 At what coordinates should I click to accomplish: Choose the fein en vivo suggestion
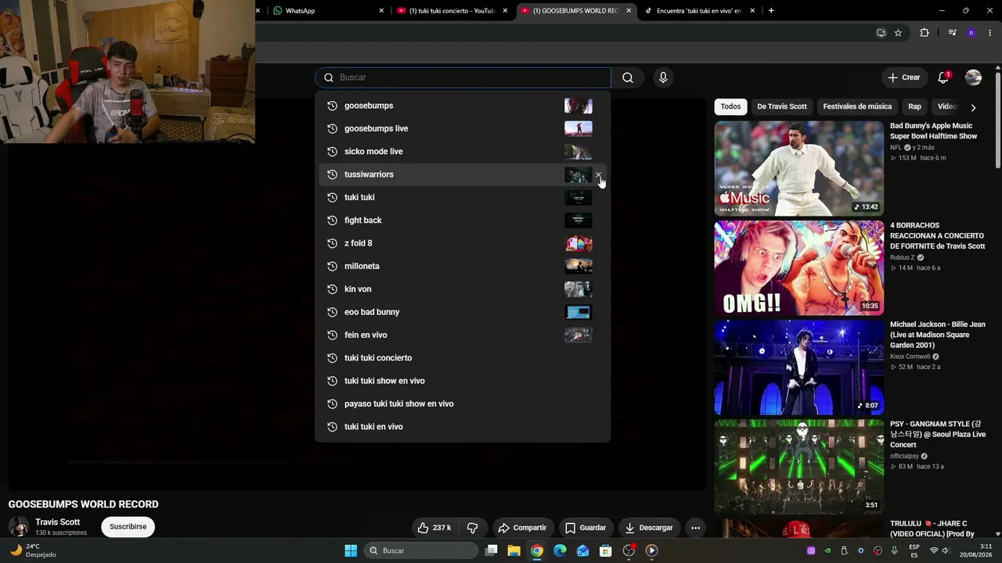pos(463,335)
